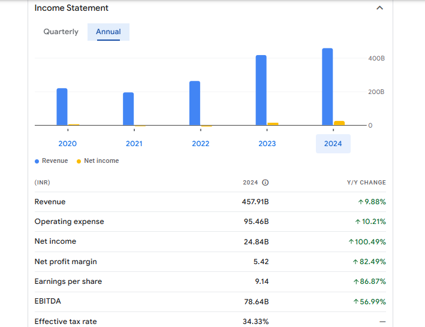Click the highlighted 2024 year button
Viewport: 425px width, 327px height.
tap(333, 144)
